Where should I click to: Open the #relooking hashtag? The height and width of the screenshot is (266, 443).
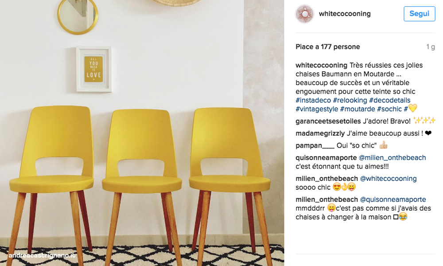point(350,100)
